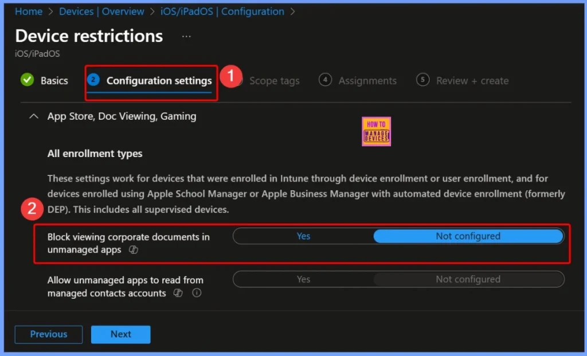Open the Configuration settings tab

(159, 80)
